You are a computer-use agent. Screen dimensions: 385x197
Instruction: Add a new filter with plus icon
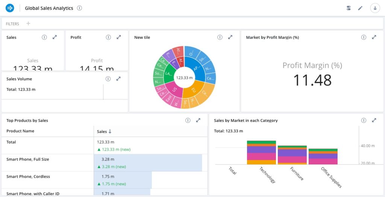click(28, 24)
